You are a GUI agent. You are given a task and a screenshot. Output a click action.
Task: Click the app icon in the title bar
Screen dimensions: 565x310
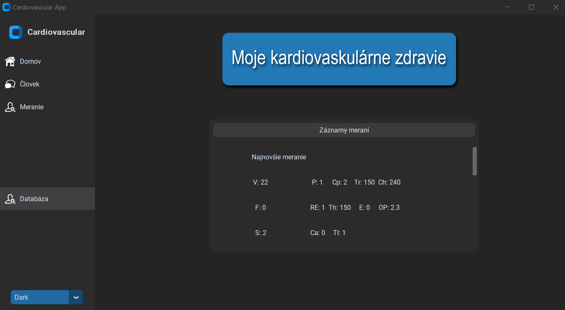(x=7, y=7)
